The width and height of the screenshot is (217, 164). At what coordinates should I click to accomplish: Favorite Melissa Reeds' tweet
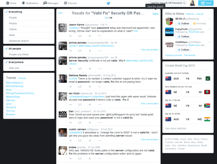pyautogui.click(x=90, y=87)
